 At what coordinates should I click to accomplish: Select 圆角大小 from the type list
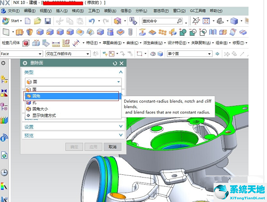click(x=73, y=109)
